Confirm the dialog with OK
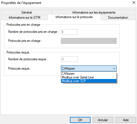 80,120
